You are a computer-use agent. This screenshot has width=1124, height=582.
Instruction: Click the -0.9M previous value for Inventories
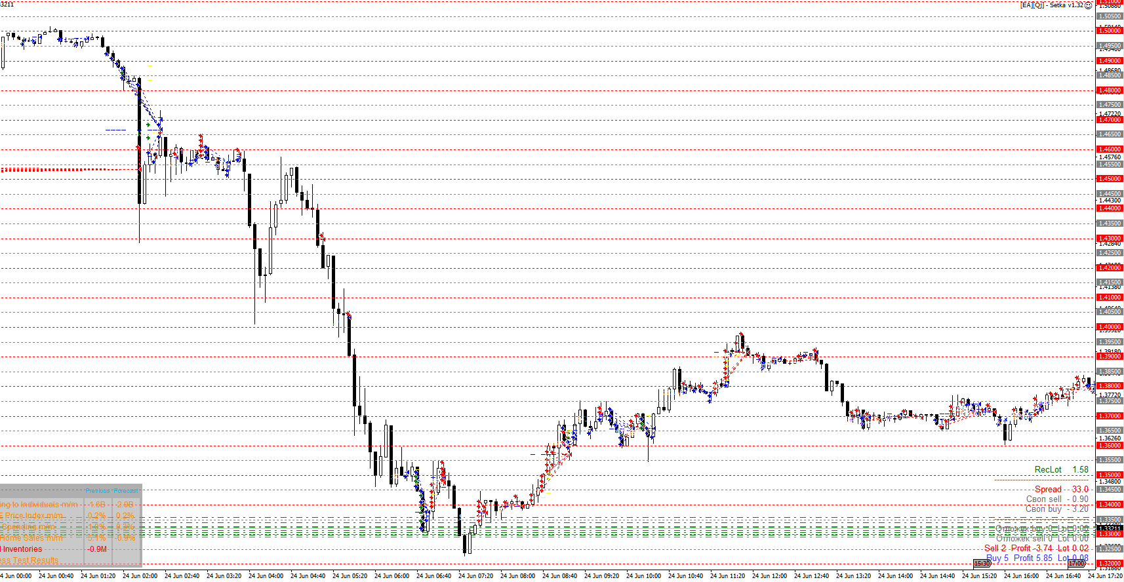tap(97, 549)
